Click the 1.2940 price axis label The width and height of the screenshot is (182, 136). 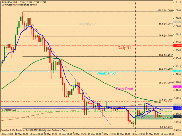pos(178,58)
